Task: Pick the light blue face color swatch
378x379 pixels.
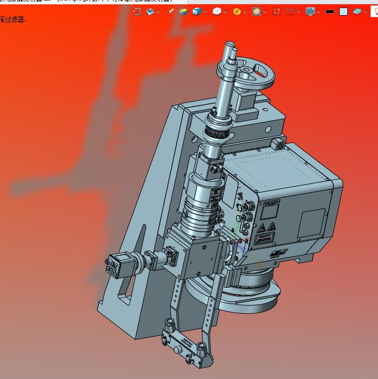Action: (343, 11)
